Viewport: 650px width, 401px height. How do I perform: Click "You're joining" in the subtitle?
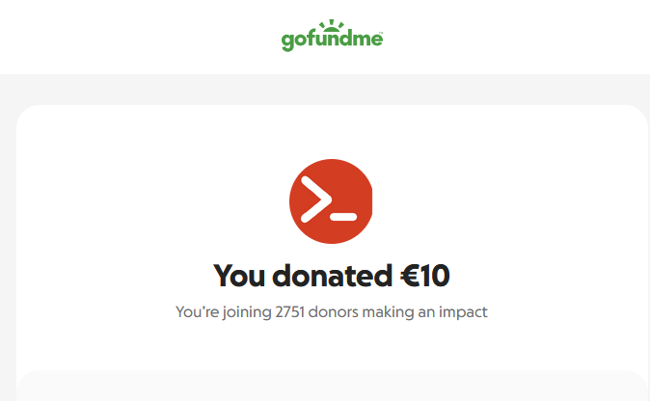click(224, 312)
